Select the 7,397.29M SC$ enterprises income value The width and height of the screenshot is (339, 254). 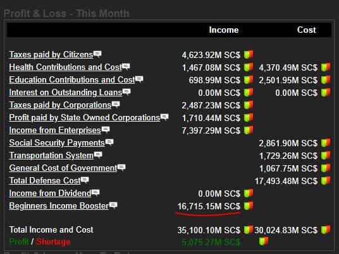click(211, 130)
